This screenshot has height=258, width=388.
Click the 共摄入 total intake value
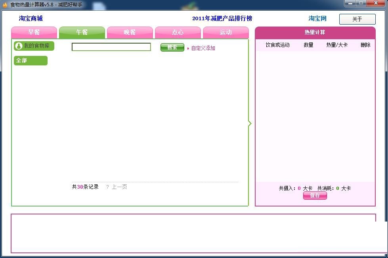[299, 188]
